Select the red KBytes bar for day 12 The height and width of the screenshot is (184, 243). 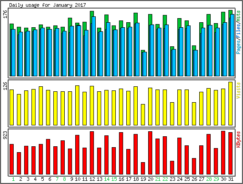(92, 153)
